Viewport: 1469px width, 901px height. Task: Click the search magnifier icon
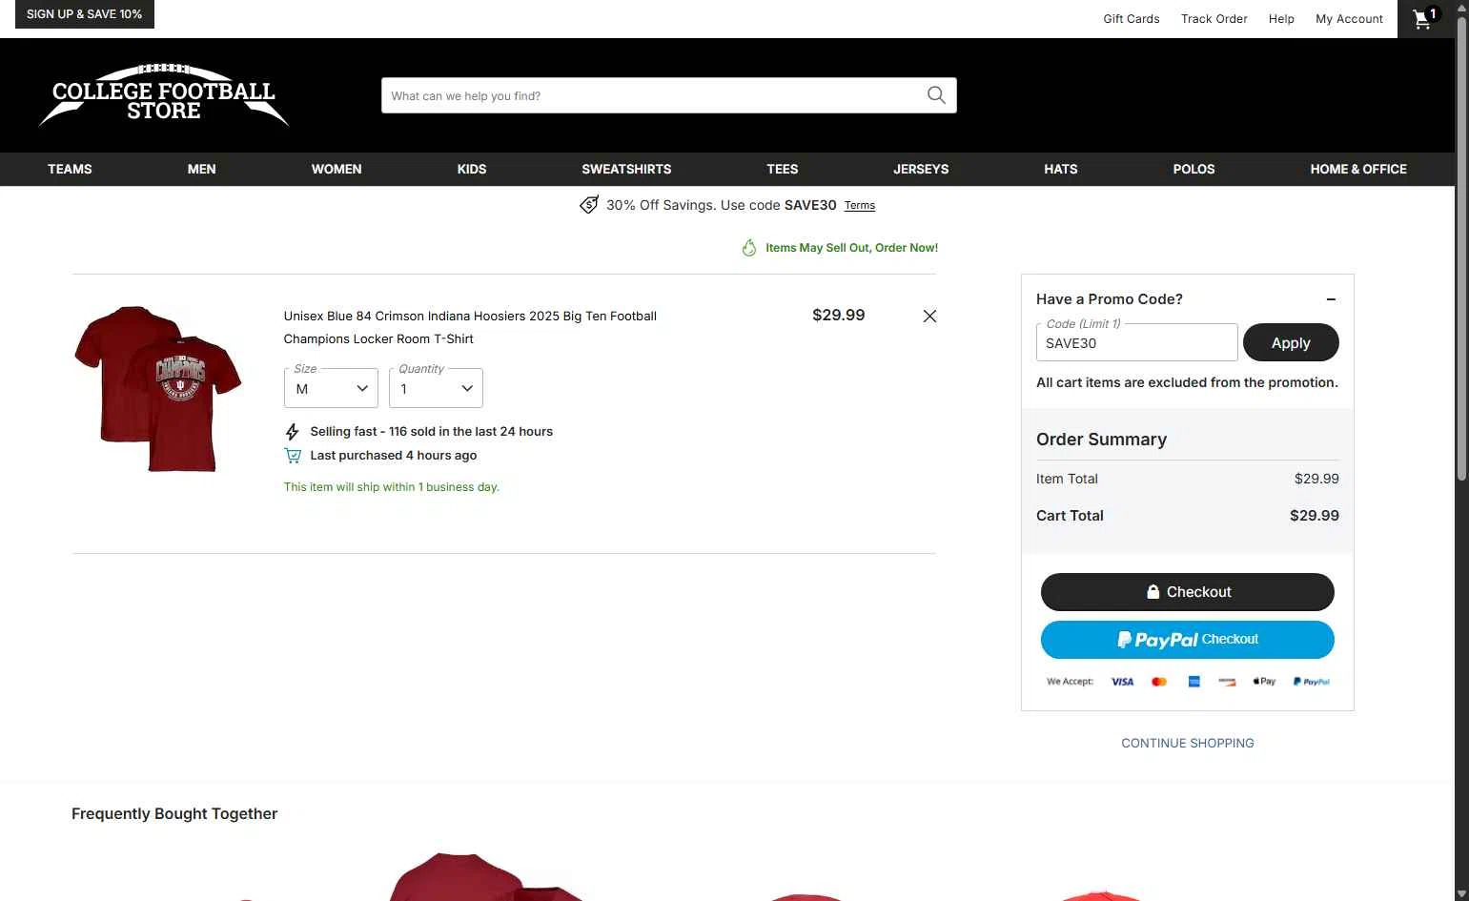(x=936, y=95)
